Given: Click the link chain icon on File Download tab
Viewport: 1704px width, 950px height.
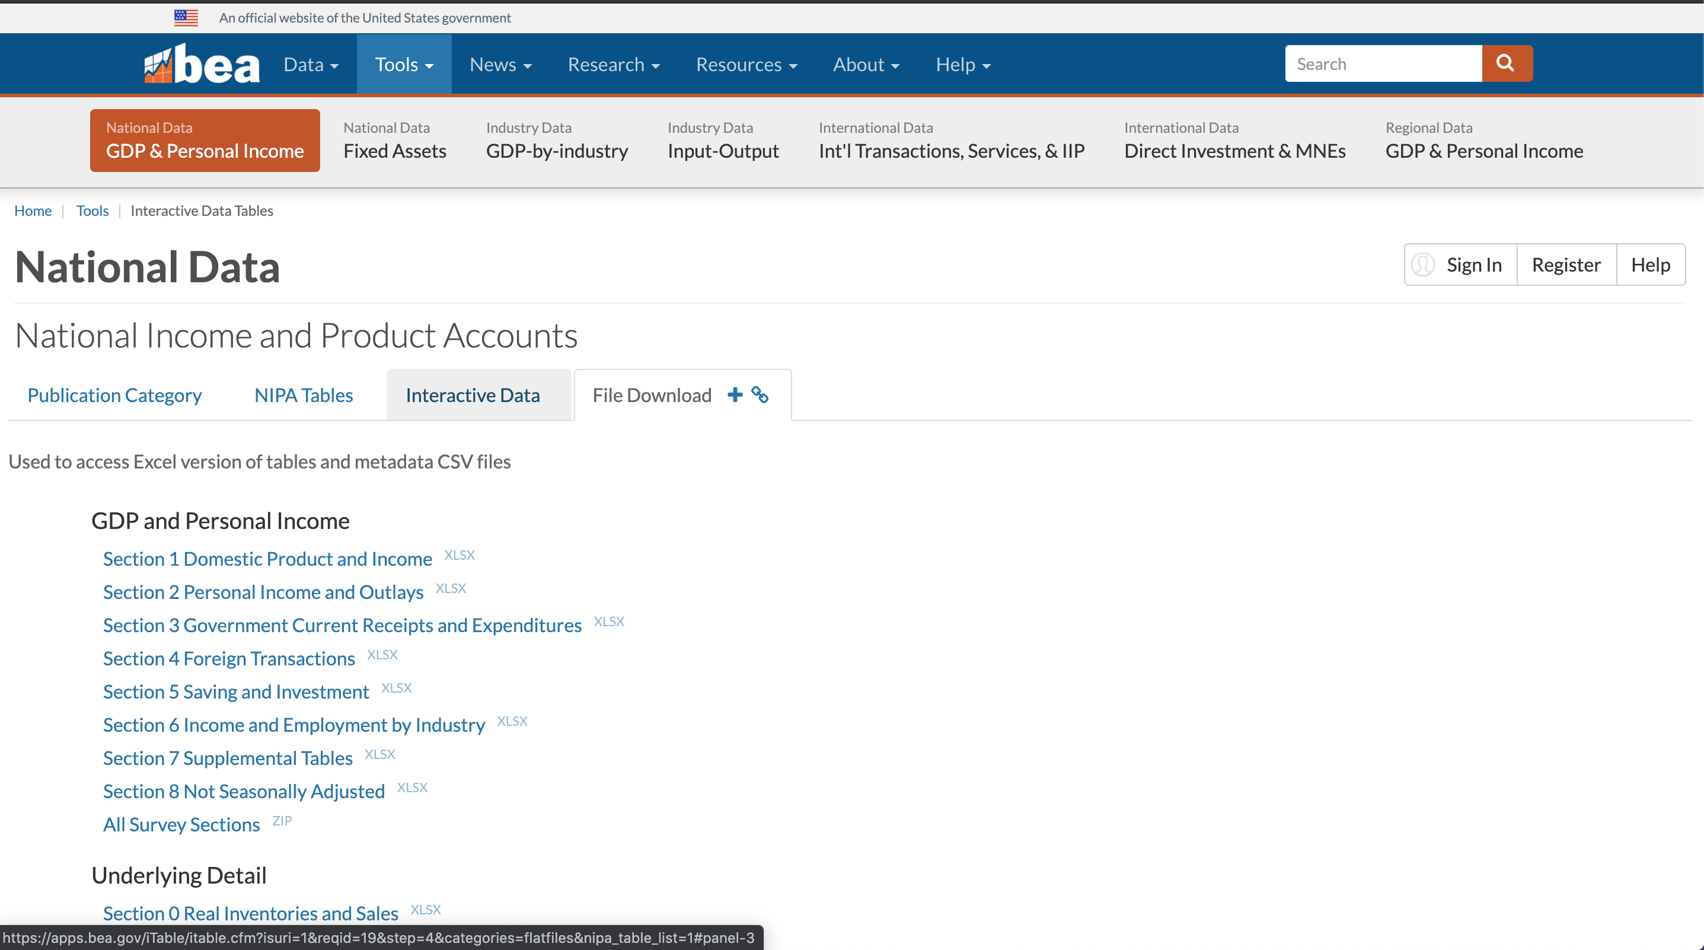Looking at the screenshot, I should coord(760,395).
